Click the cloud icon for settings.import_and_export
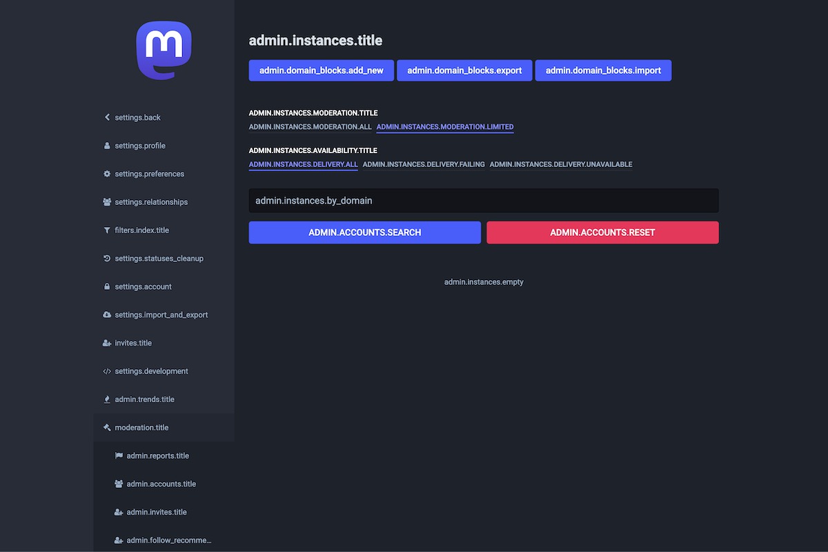Image resolution: width=828 pixels, height=552 pixels. tap(107, 315)
